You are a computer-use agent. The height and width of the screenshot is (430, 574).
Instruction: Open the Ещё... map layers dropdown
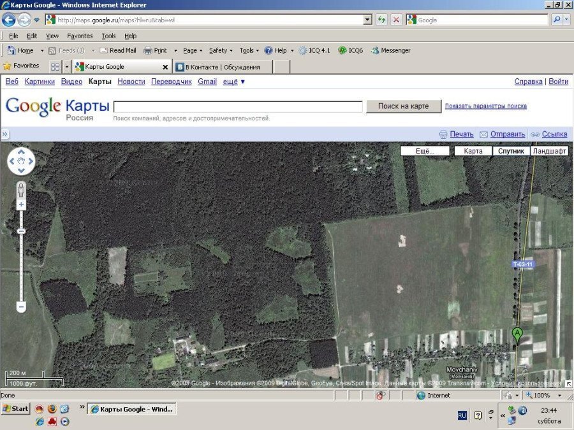[425, 151]
